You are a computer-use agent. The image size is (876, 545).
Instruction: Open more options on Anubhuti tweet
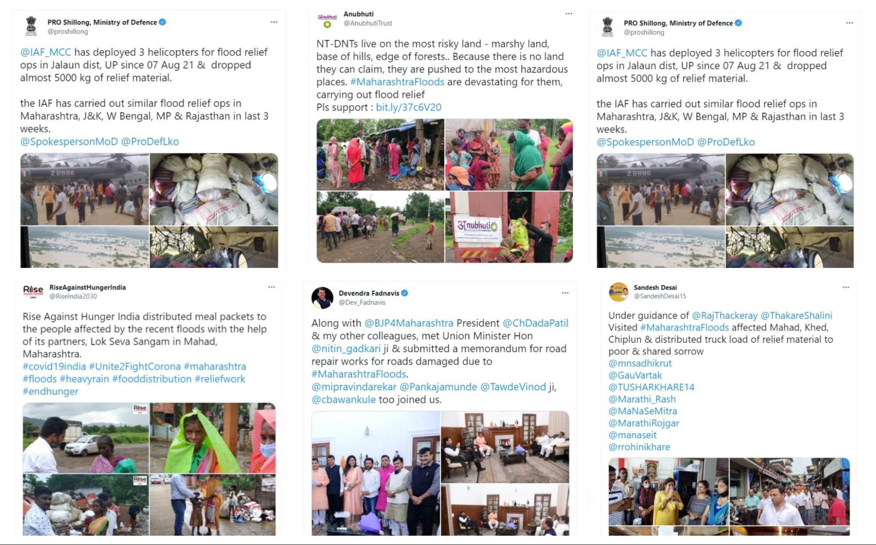click(x=569, y=14)
